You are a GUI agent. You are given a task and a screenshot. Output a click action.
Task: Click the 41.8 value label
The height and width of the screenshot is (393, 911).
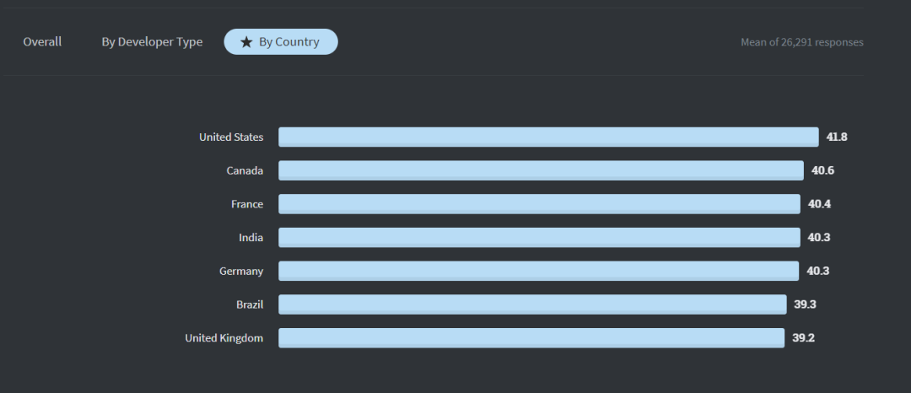point(837,137)
